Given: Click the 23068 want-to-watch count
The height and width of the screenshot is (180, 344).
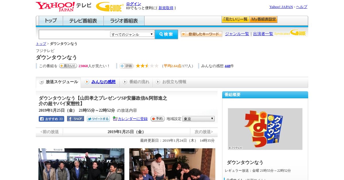Looking at the screenshot, I should [83, 66].
